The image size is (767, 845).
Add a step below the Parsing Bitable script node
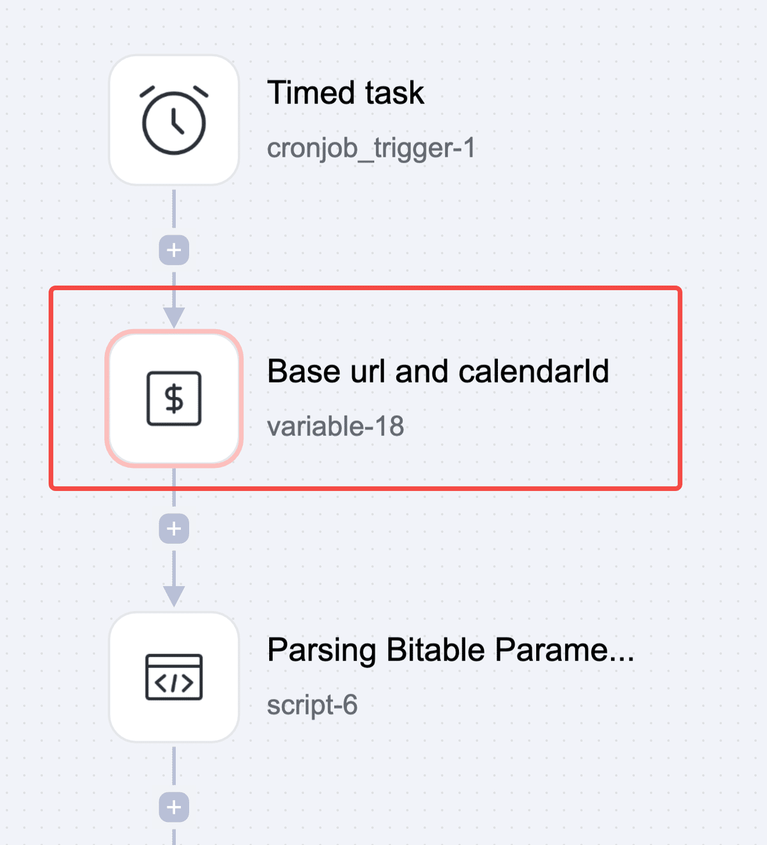pos(174,807)
